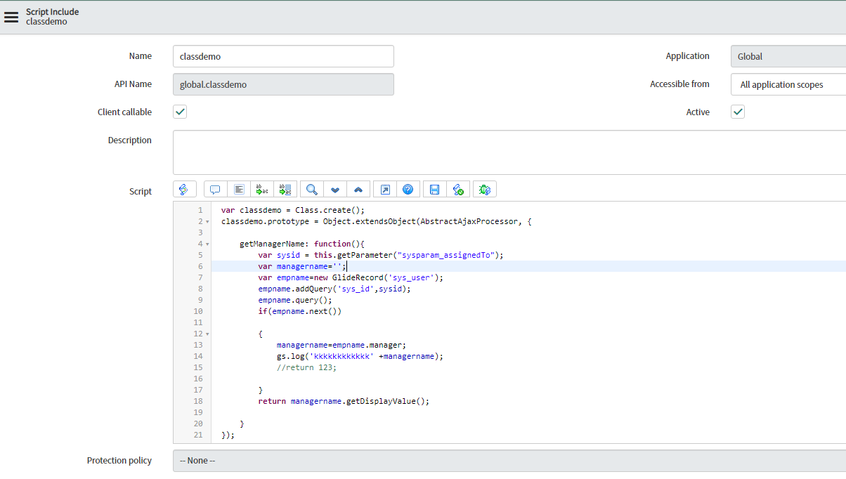
Task: Format the script code
Action: click(239, 189)
